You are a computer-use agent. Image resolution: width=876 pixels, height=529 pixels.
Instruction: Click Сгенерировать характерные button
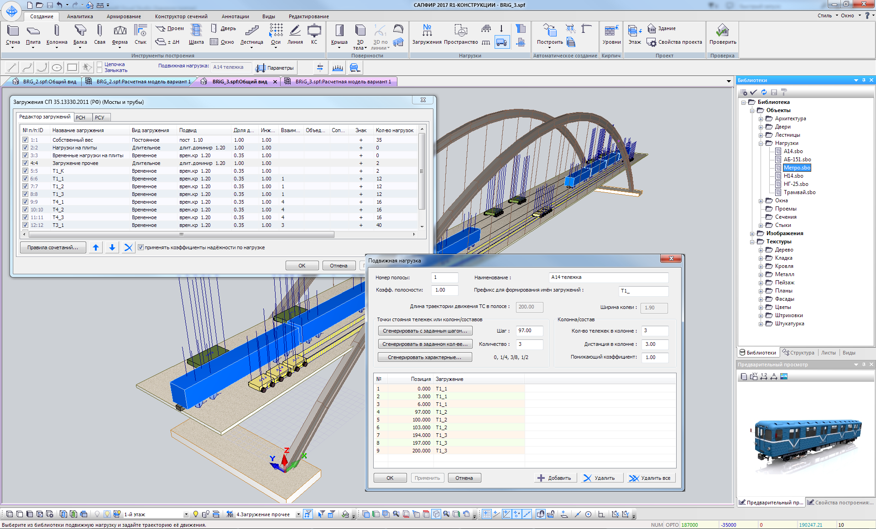pyautogui.click(x=424, y=357)
